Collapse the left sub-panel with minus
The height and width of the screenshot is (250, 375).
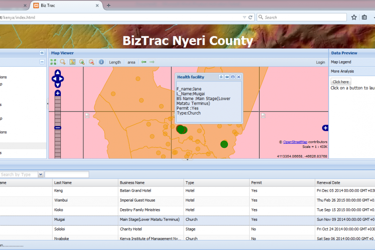click(x=42, y=62)
